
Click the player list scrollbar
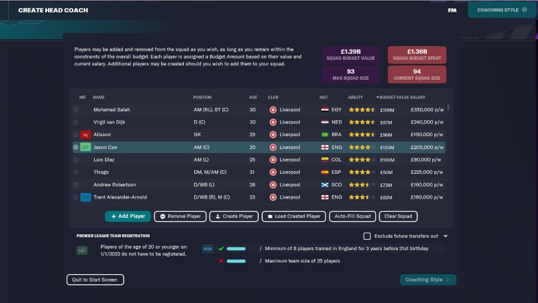[449, 107]
